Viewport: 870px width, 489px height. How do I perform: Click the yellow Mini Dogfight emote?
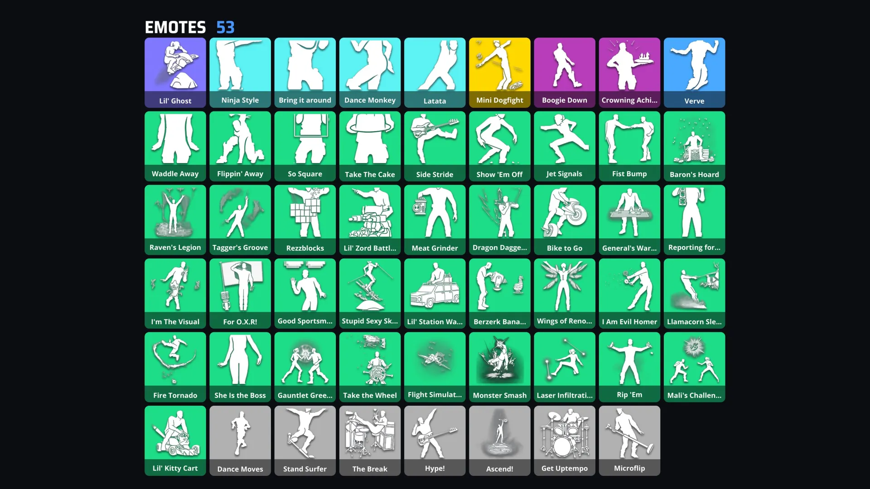500,72
